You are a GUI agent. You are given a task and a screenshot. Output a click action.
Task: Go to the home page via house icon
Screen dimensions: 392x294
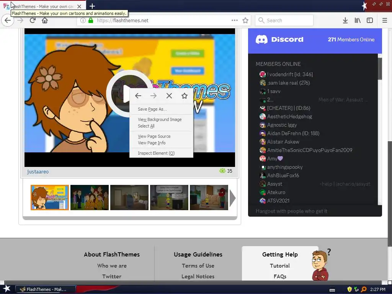[45, 21]
